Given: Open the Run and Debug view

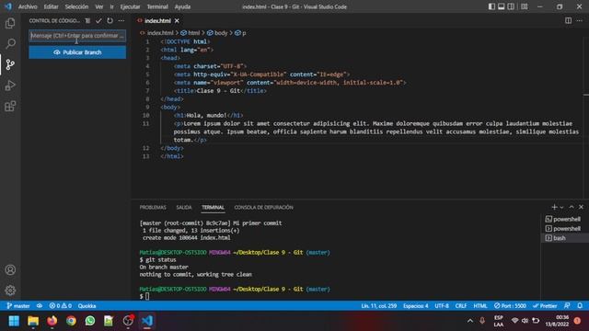Looking at the screenshot, I should pyautogui.click(x=10, y=86).
